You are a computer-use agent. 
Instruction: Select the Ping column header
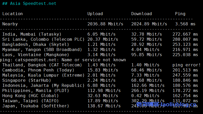point(180,14)
